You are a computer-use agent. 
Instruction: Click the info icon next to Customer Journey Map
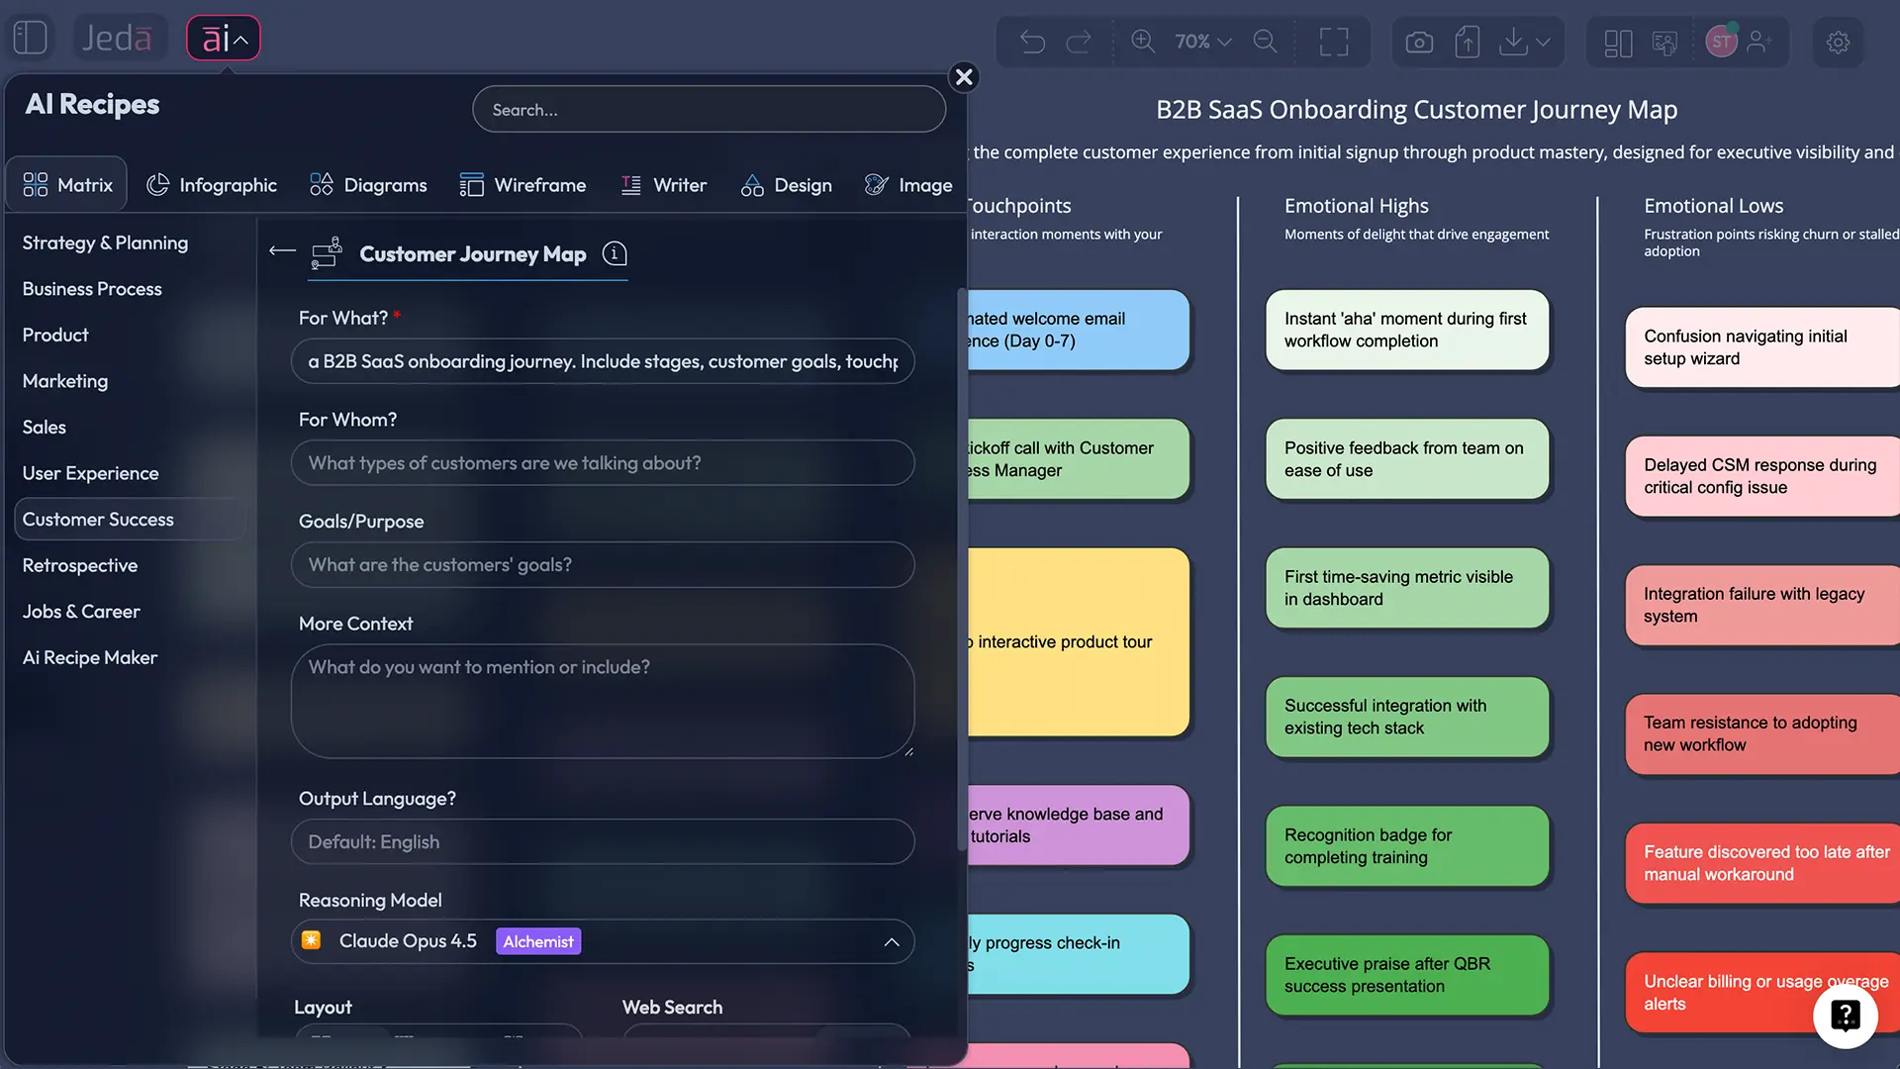click(x=615, y=253)
